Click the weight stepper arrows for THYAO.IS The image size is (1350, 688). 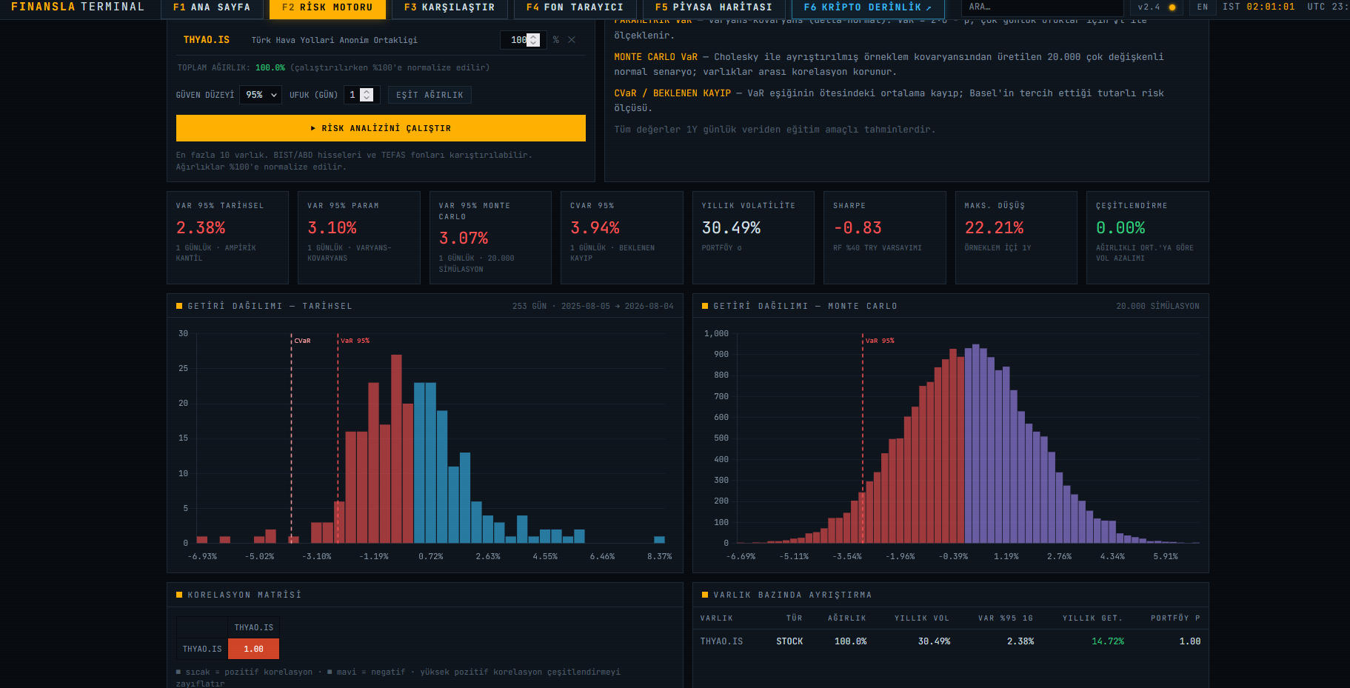coord(533,40)
